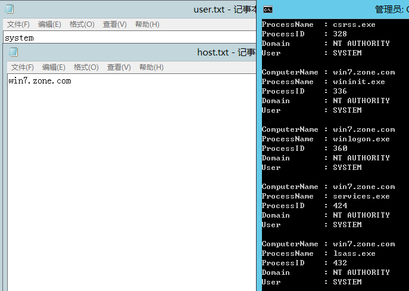This screenshot has width=409, height=291.
Task: Open 格式(O) menu in the user.txt window
Action: click(x=82, y=24)
